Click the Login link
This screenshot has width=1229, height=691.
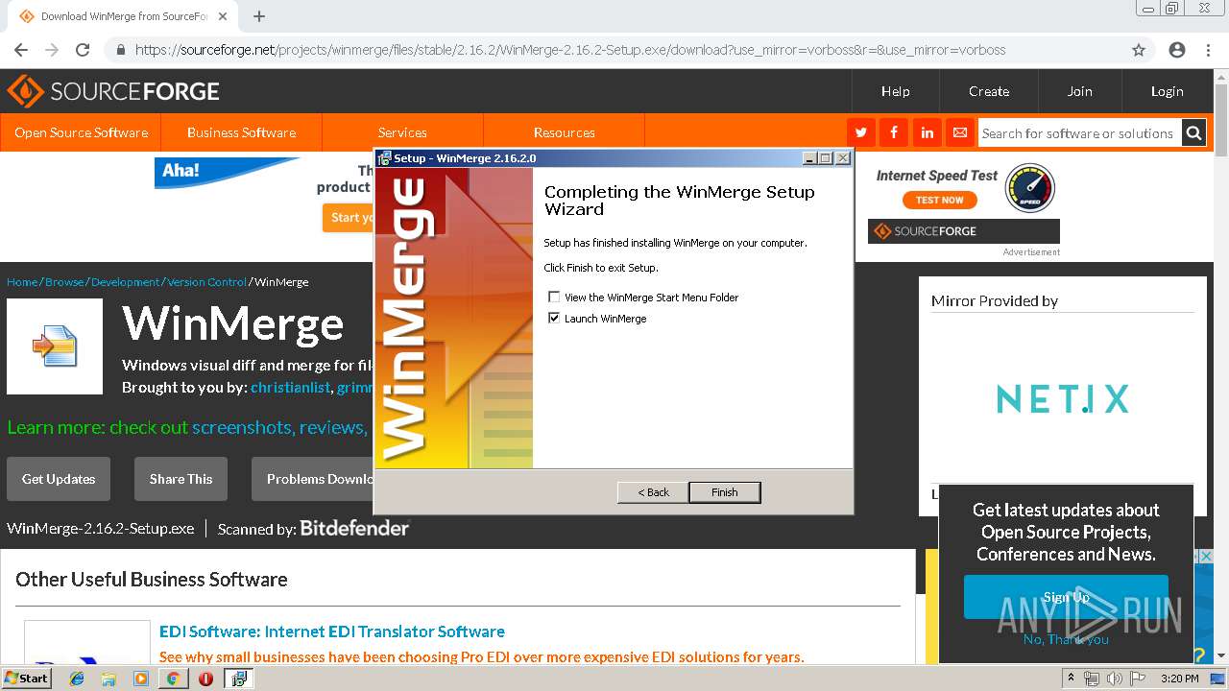(1168, 91)
